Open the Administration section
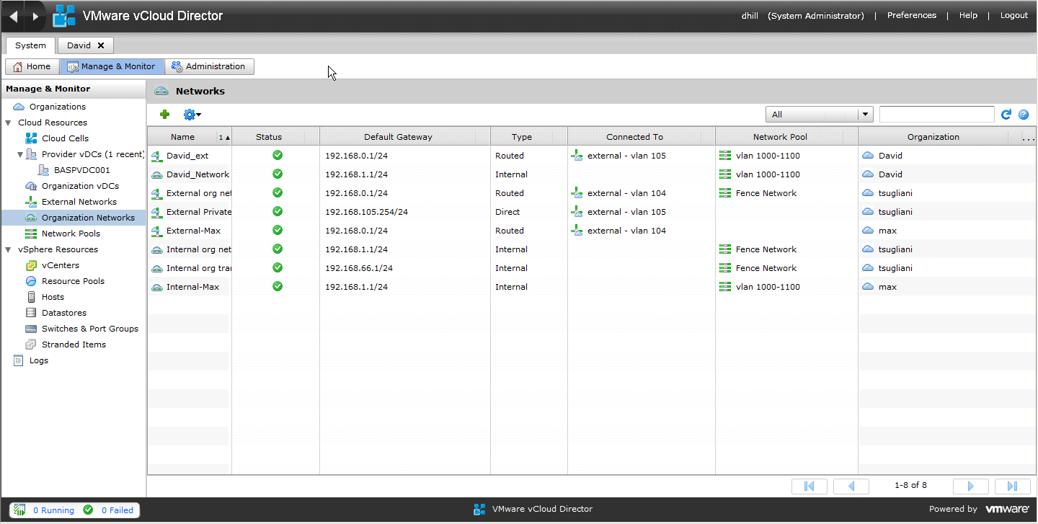This screenshot has width=1038, height=524. pos(209,66)
